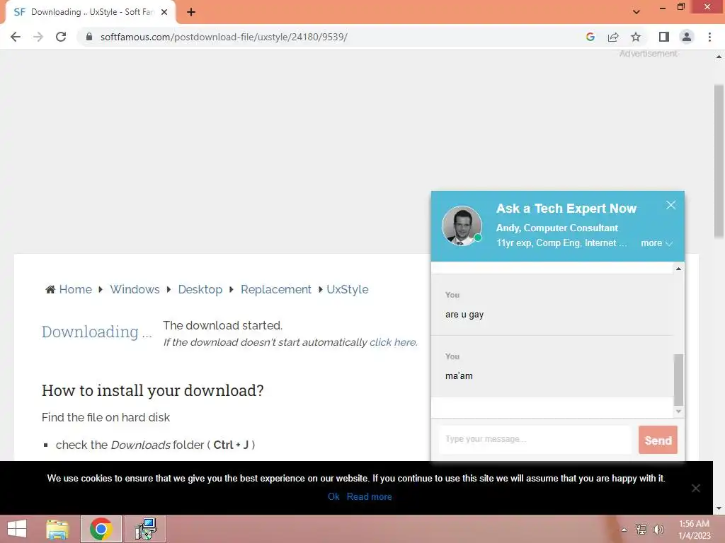This screenshot has height=543, width=725.
Task: Select the Downloading UxStyle tab
Action: [x=88, y=12]
